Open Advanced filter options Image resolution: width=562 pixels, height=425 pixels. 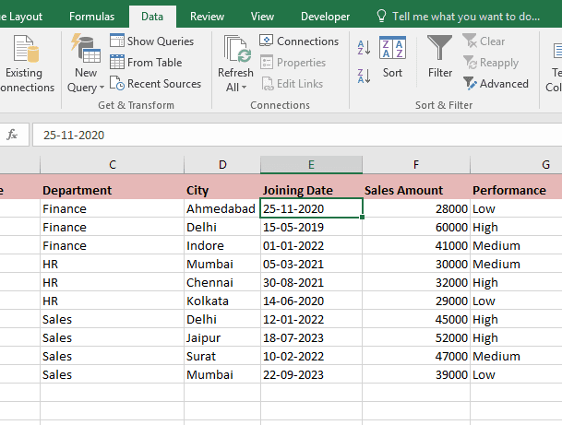tap(496, 83)
